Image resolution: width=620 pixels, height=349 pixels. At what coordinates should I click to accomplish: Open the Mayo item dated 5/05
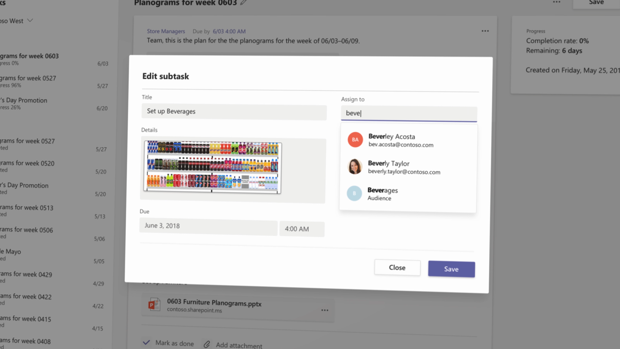53,256
